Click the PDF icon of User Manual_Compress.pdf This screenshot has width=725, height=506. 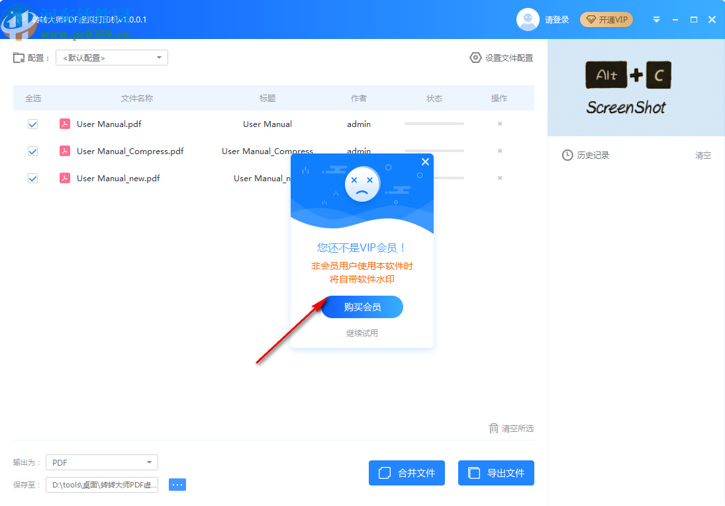65,151
